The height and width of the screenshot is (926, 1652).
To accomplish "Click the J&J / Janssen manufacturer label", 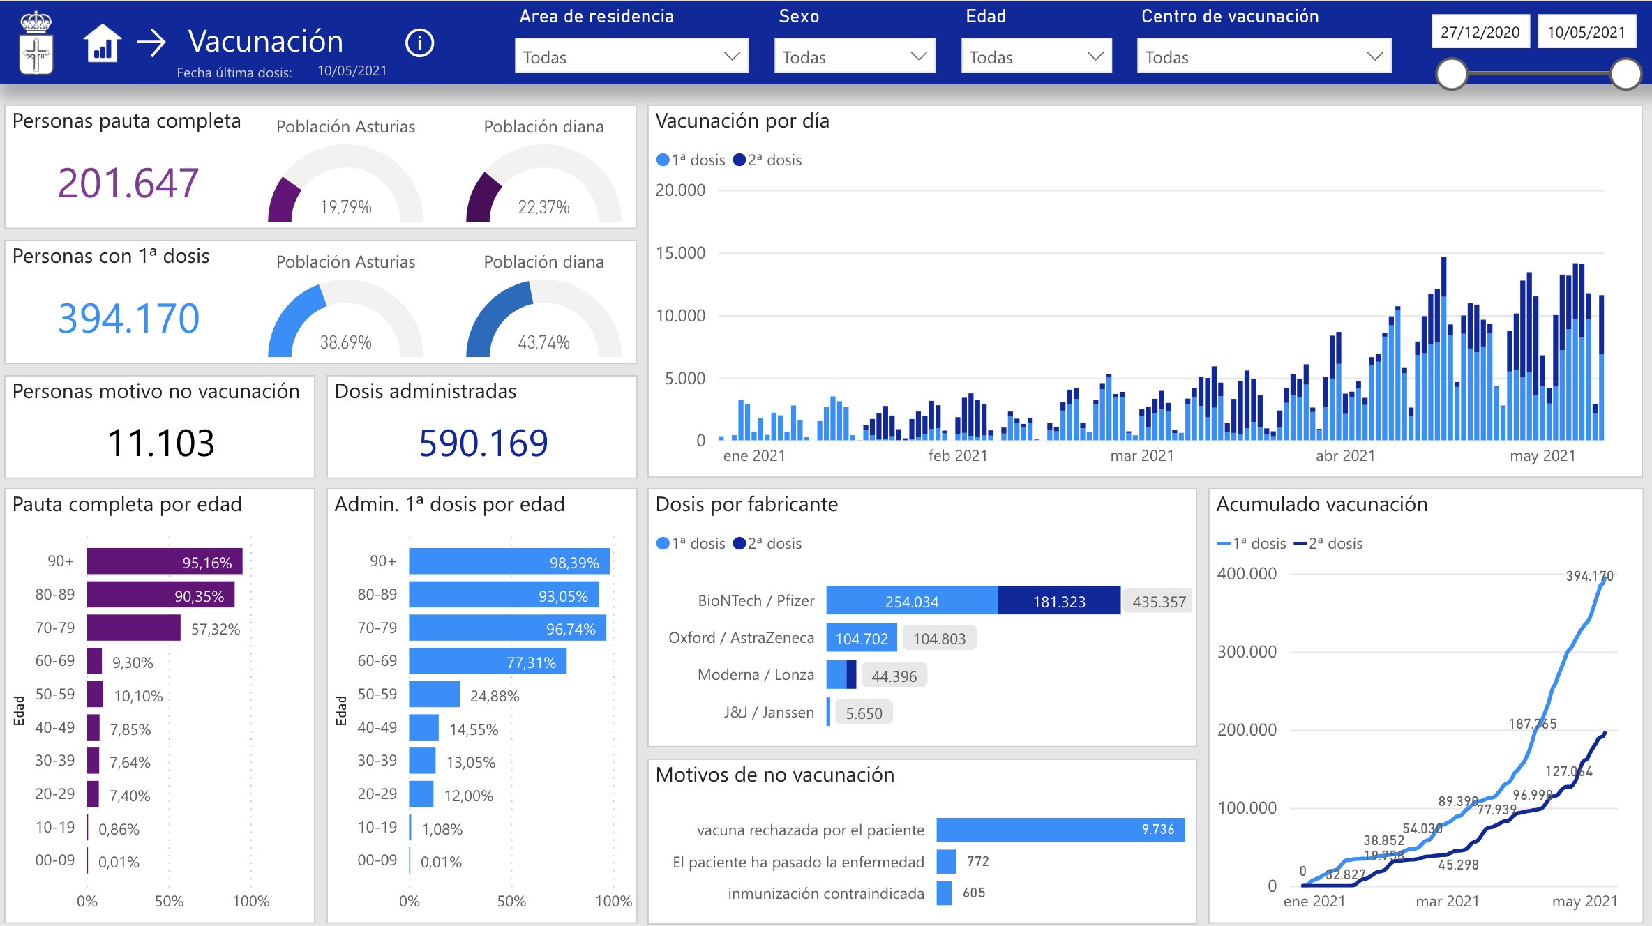I will point(769,712).
